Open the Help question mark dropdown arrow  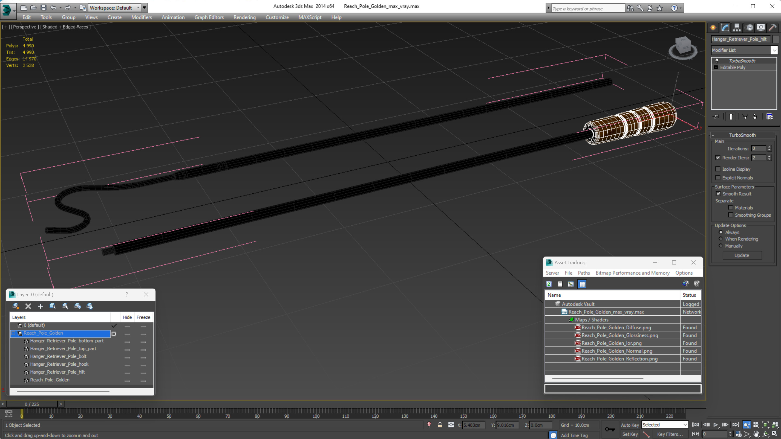(681, 8)
